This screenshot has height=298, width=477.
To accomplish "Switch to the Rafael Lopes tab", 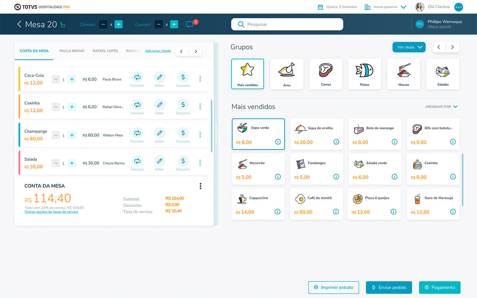I will click(105, 51).
